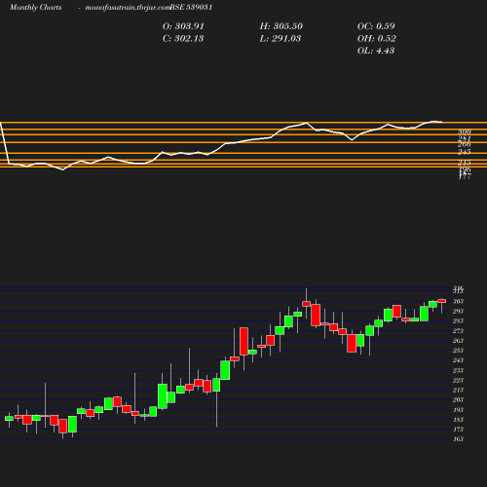Click the low value "L: 291.03"
The image size is (487, 487).
tap(281, 39)
